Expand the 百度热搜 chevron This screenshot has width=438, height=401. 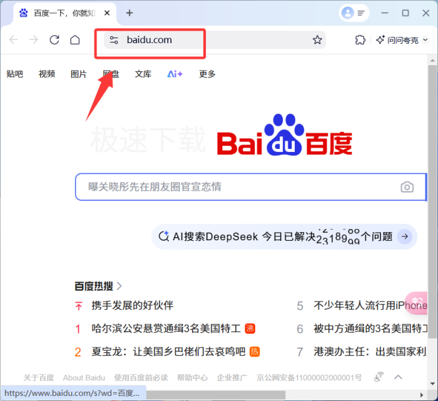[x=120, y=286]
